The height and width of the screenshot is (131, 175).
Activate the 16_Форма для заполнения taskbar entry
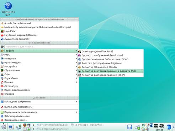(x=53, y=129)
